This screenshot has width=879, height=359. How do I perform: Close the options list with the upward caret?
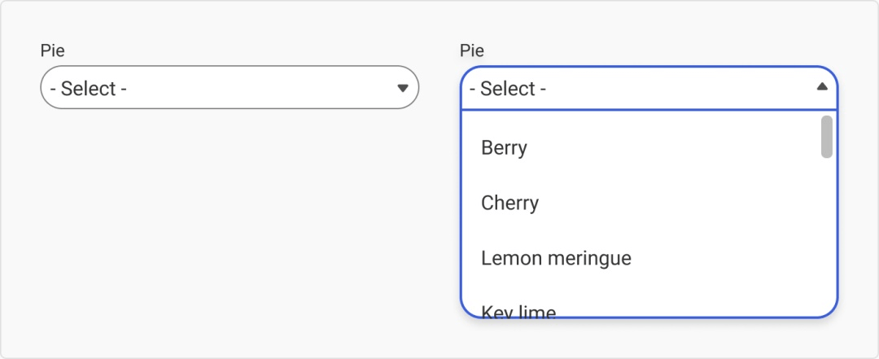pos(822,87)
